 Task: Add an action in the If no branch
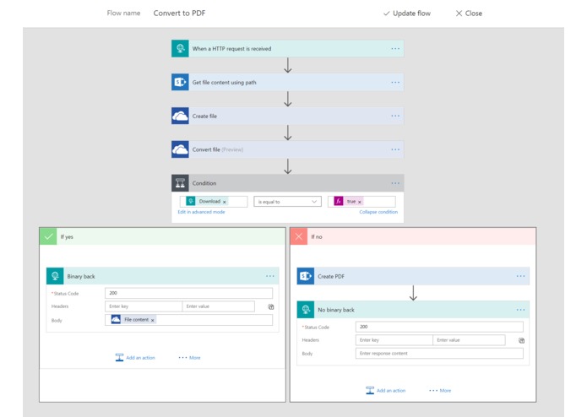386,391
